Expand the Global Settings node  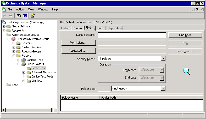pos(4,26)
